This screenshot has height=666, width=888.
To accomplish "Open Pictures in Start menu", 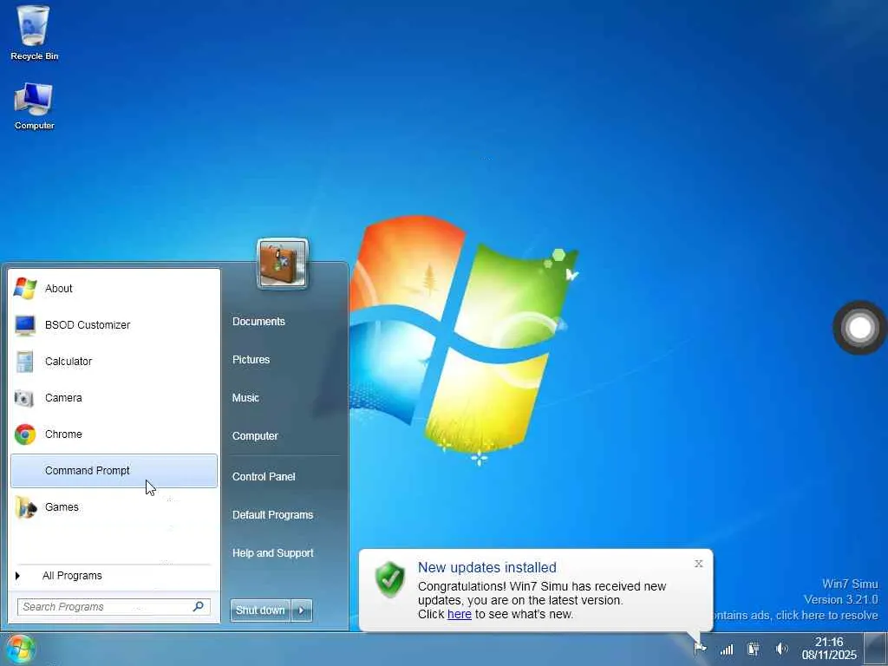I will (x=251, y=360).
